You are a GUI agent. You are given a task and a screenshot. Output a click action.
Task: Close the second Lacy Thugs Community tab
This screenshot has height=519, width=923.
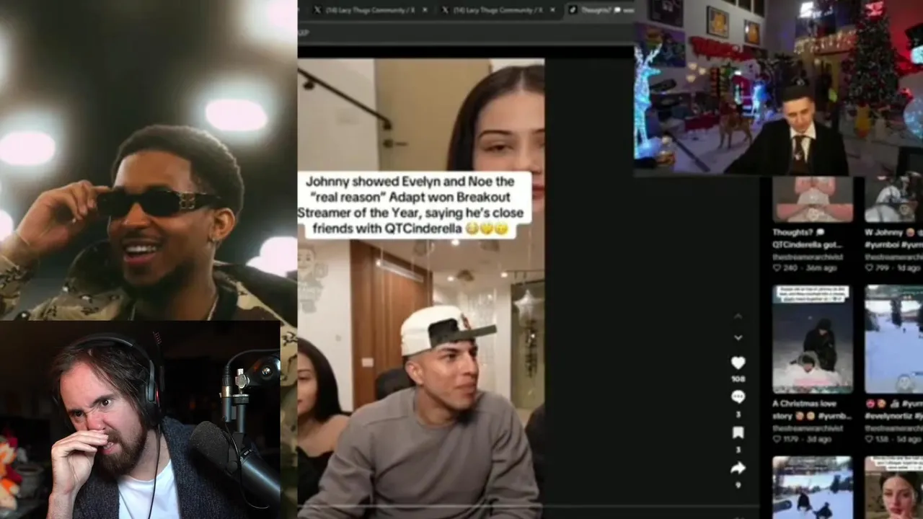(551, 10)
